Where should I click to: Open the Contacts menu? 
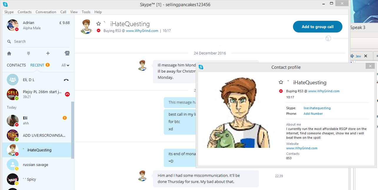pyautogui.click(x=25, y=12)
